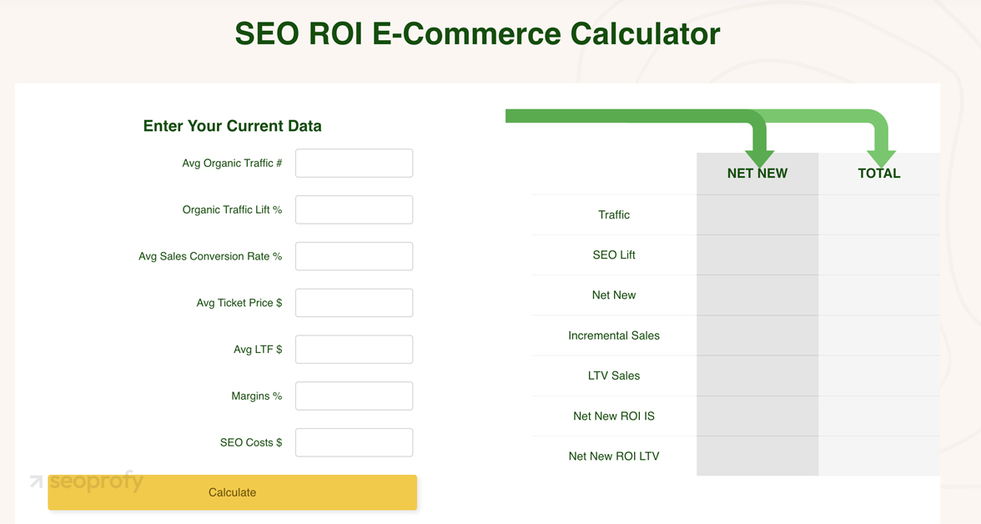Screen dimensions: 981x524
Task: Focus the Avg LTF $ input field
Action: (354, 350)
